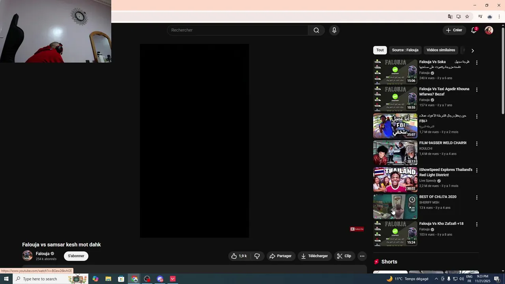This screenshot has width=505, height=284.
Task: Click the Partager button
Action: tap(281, 256)
